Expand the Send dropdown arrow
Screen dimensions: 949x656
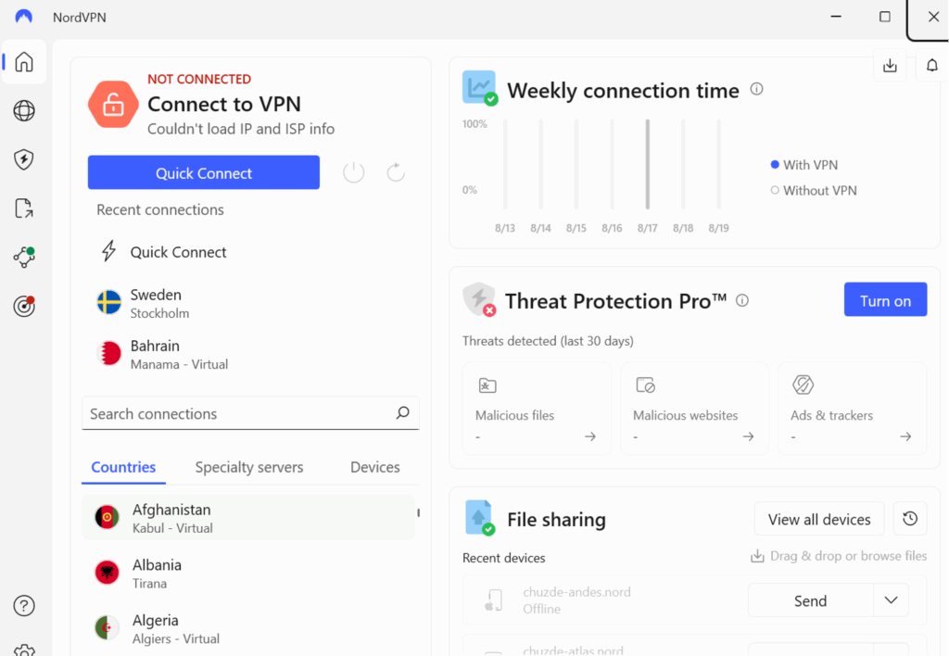[x=891, y=600]
